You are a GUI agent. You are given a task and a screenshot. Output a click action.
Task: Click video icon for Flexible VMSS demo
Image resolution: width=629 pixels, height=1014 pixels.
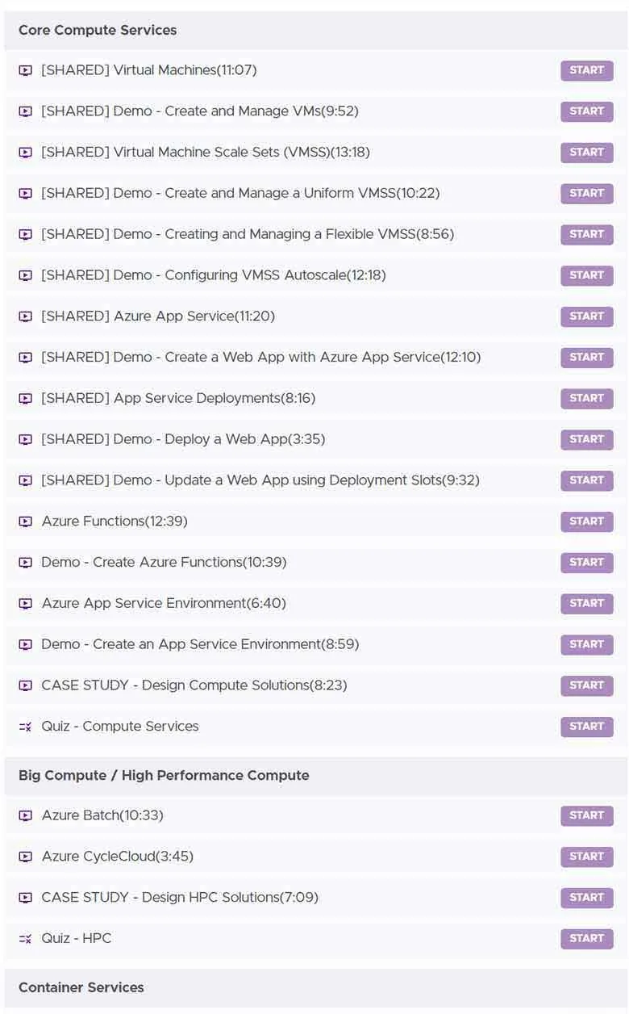coord(25,235)
